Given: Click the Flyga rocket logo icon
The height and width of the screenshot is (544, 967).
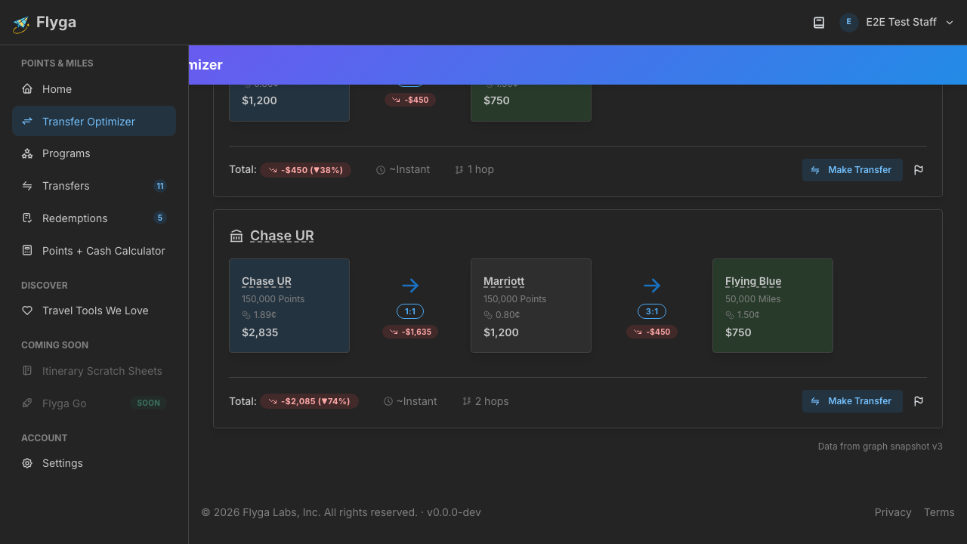Looking at the screenshot, I should click(x=21, y=23).
